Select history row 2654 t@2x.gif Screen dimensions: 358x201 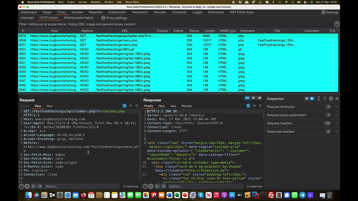click(178, 49)
